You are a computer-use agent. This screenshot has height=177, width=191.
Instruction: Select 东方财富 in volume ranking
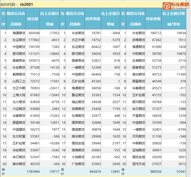pos(19,136)
